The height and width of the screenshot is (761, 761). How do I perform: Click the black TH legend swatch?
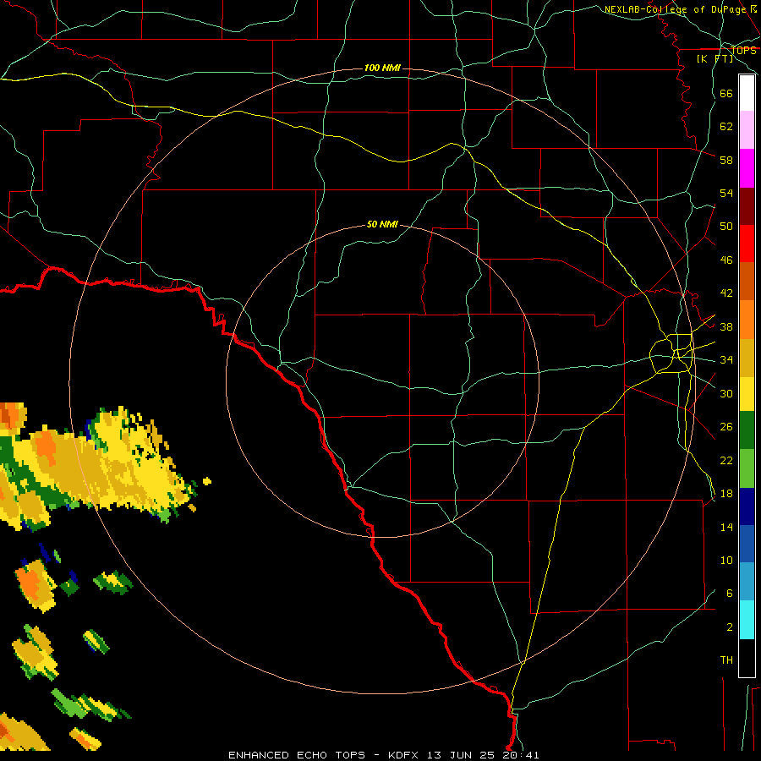click(747, 658)
